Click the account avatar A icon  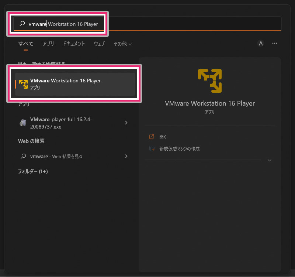point(261,44)
